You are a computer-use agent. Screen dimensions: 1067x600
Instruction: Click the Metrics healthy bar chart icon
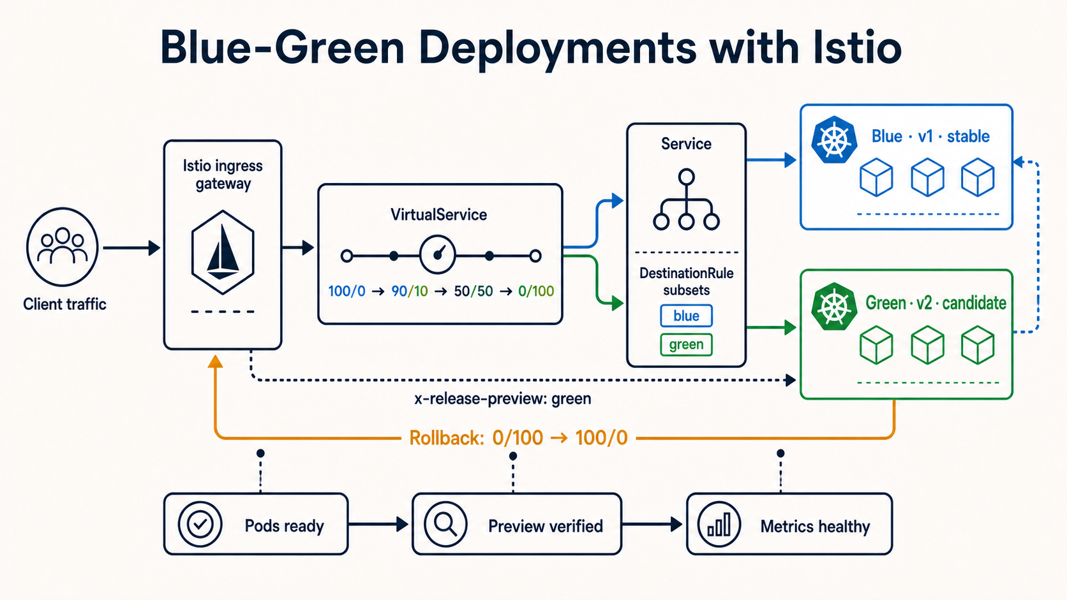click(x=719, y=524)
